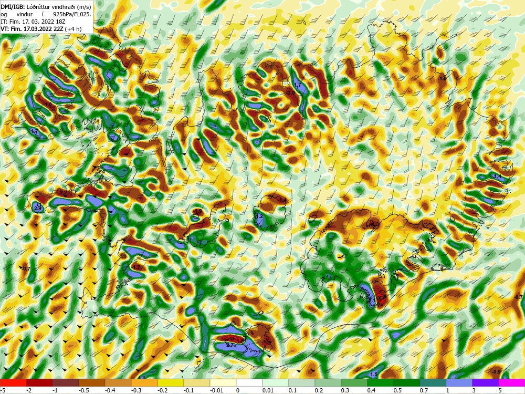525x394 pixels.
Task: Click the '0.7' legend scale label
Action: click(424, 390)
